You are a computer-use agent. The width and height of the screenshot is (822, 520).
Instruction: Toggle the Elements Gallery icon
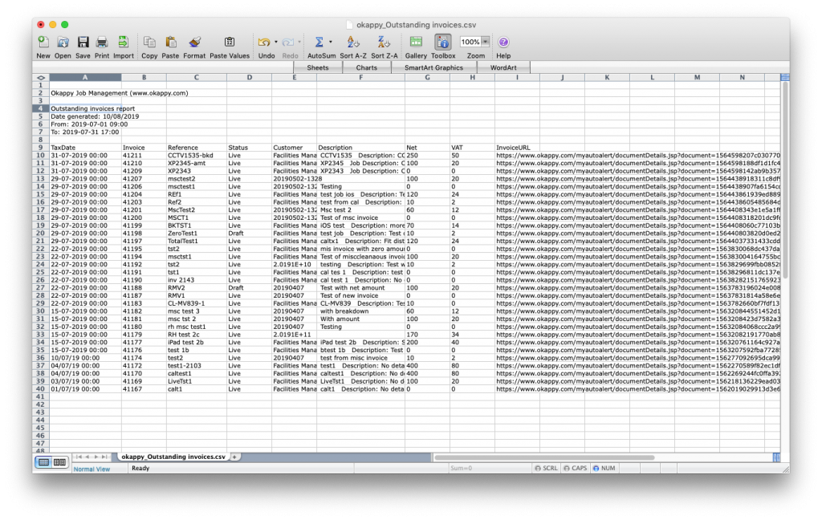pos(416,43)
